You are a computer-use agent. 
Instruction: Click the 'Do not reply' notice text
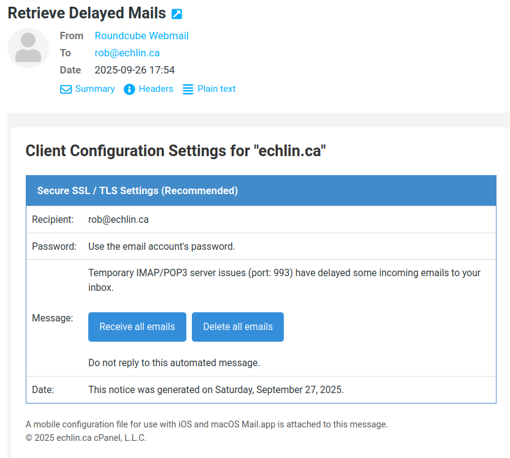click(x=174, y=362)
